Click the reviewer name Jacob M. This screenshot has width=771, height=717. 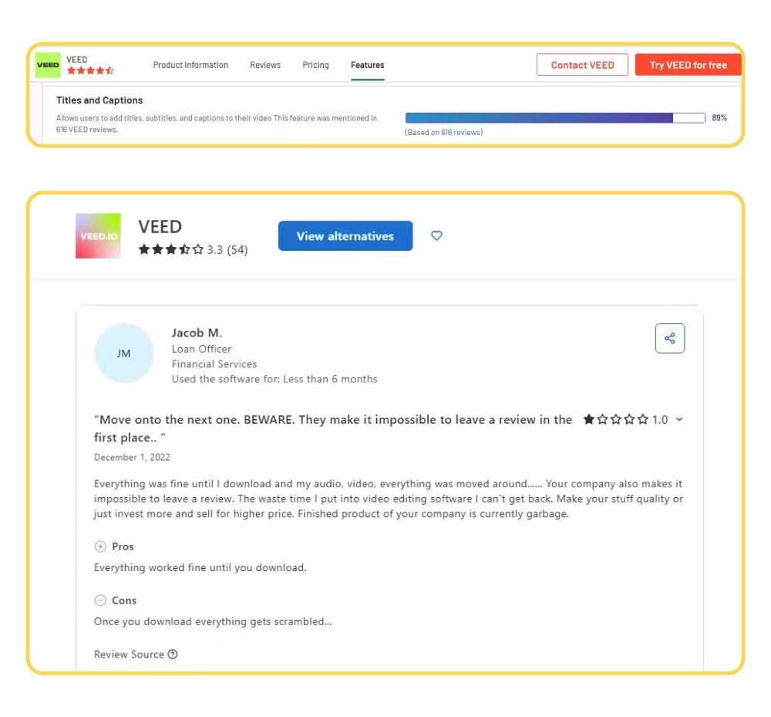click(x=197, y=333)
